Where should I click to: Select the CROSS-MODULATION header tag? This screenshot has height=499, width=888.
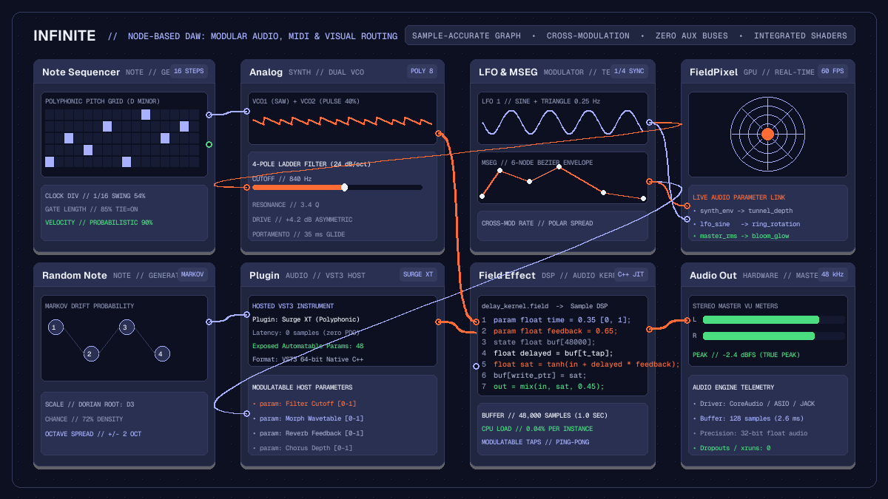(x=588, y=35)
